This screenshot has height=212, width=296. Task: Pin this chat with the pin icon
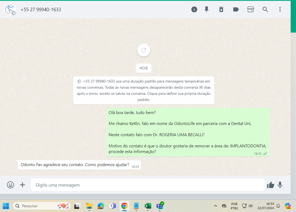coord(207,9)
